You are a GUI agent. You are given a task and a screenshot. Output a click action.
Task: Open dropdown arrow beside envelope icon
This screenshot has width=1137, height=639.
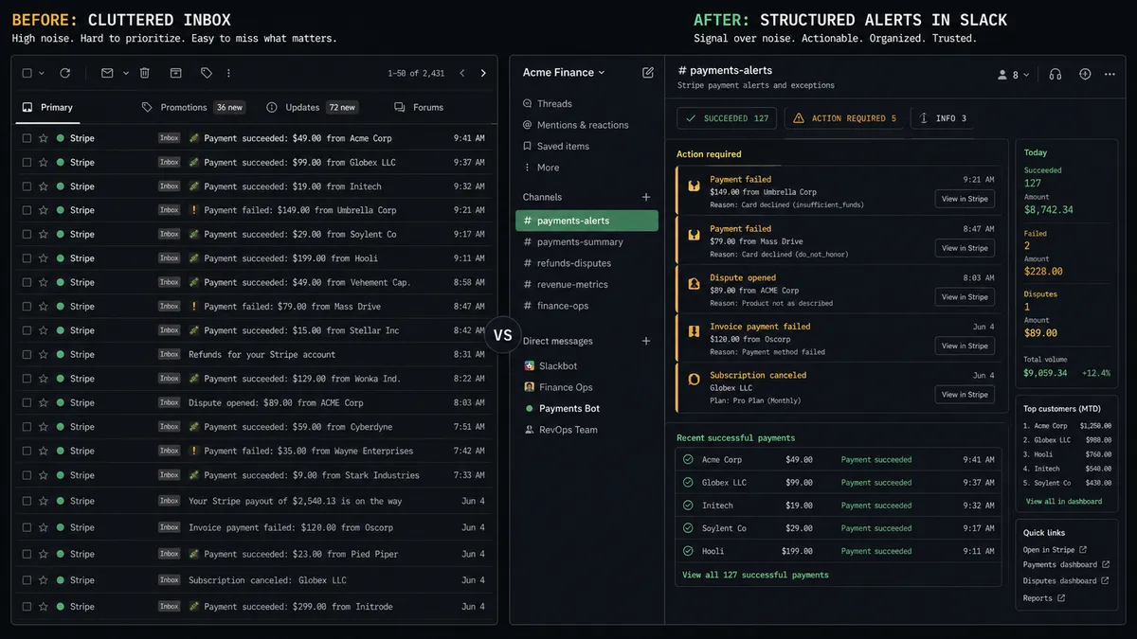(x=125, y=73)
